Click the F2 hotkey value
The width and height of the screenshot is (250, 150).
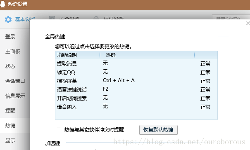point(105,89)
